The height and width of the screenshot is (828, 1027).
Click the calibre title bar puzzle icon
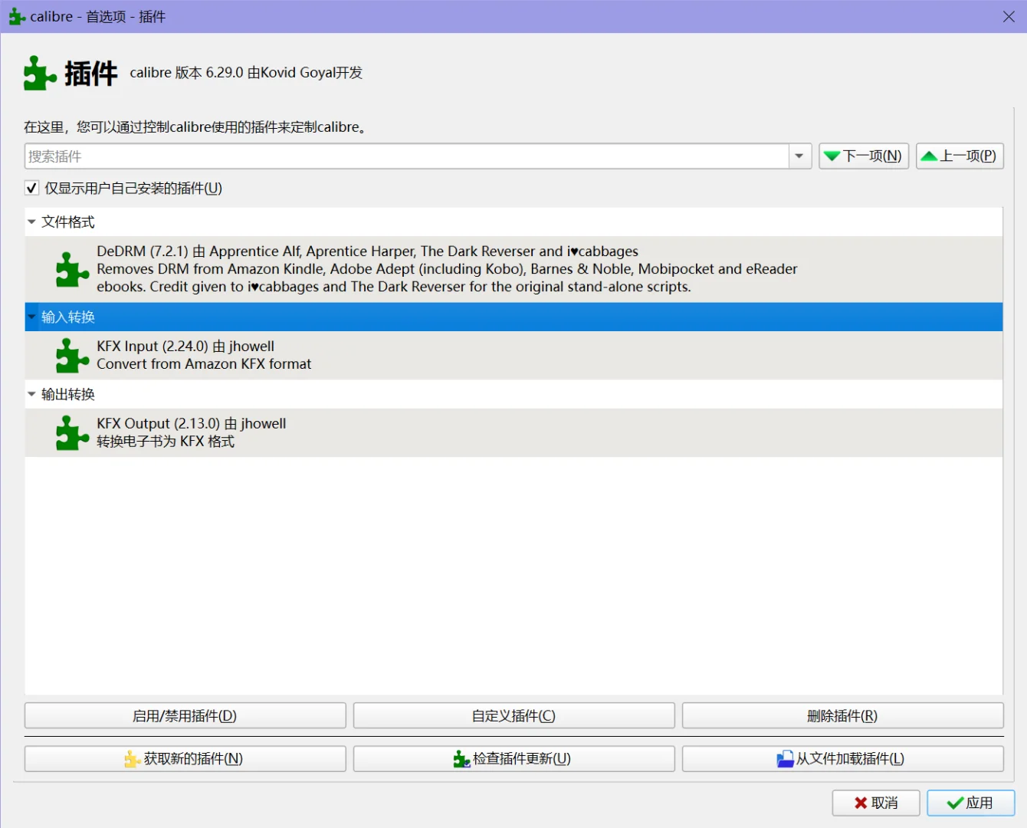click(x=17, y=16)
